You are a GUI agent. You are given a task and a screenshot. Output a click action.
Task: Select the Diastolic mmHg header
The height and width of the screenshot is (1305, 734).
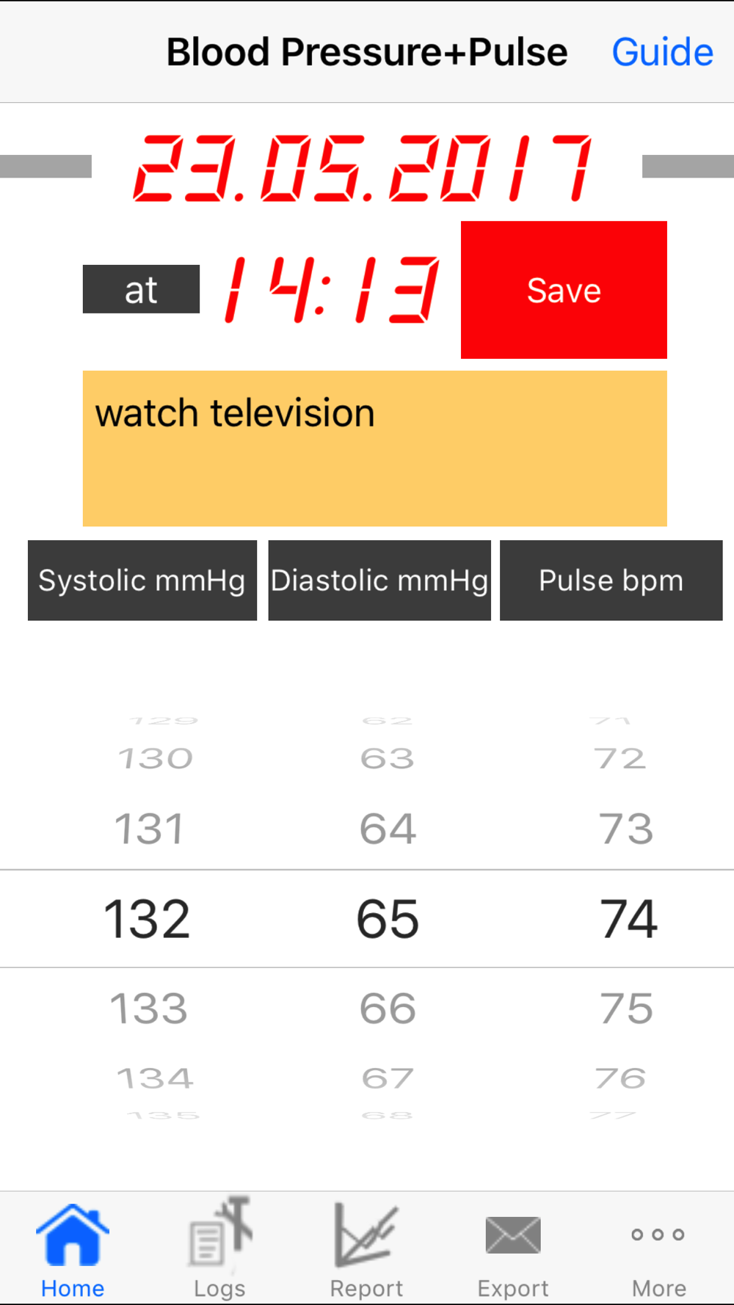[x=379, y=581]
